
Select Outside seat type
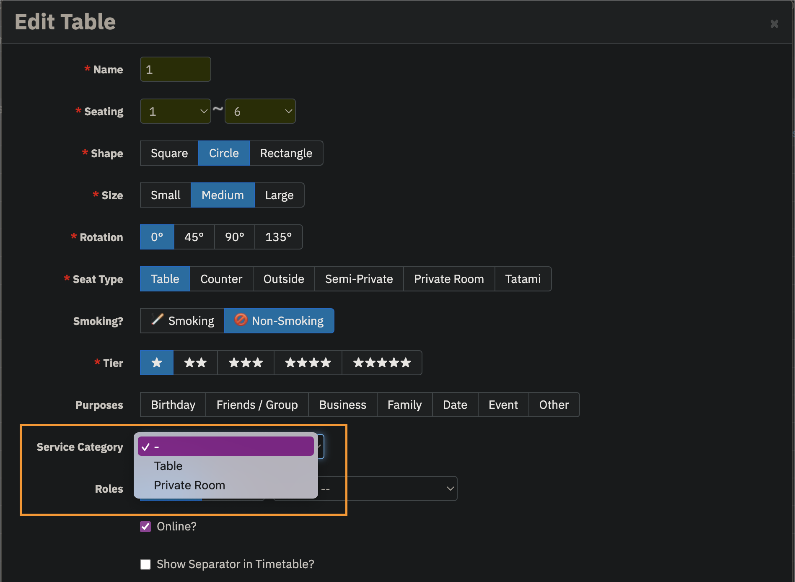click(x=284, y=279)
